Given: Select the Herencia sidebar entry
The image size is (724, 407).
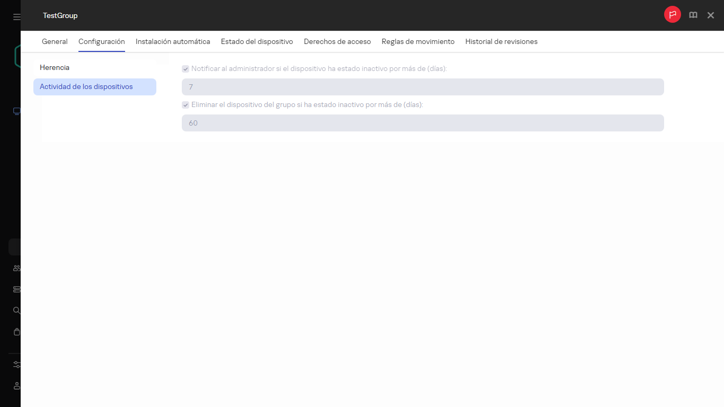Looking at the screenshot, I should (x=55, y=67).
